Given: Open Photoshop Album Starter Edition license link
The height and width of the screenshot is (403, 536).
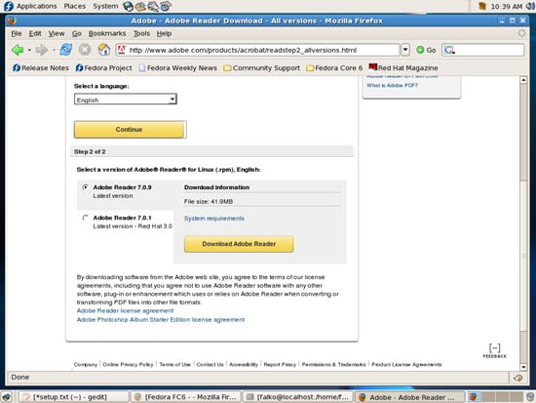Looking at the screenshot, I should [161, 320].
